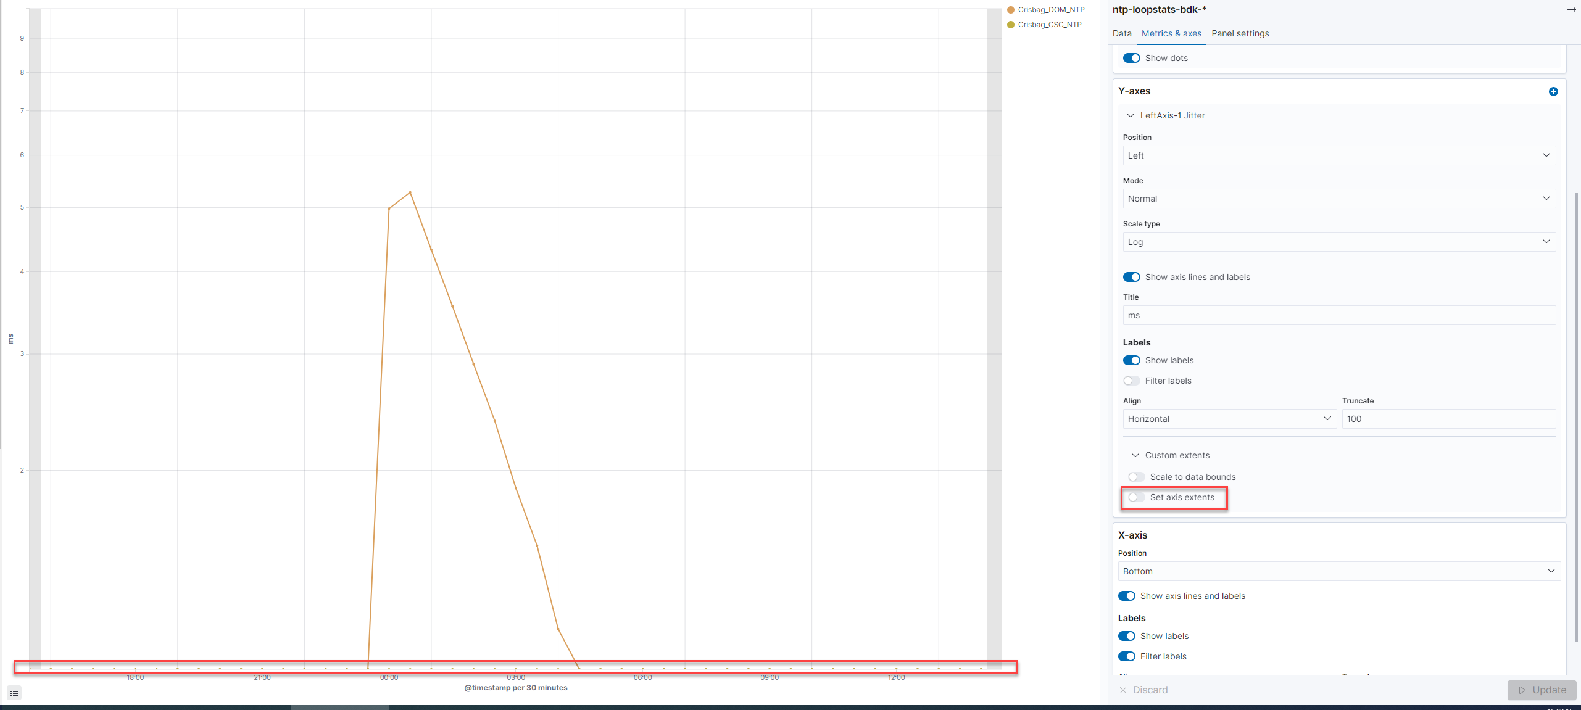This screenshot has height=710, width=1581.
Task: Collapse the Custom extents section
Action: [x=1135, y=455]
